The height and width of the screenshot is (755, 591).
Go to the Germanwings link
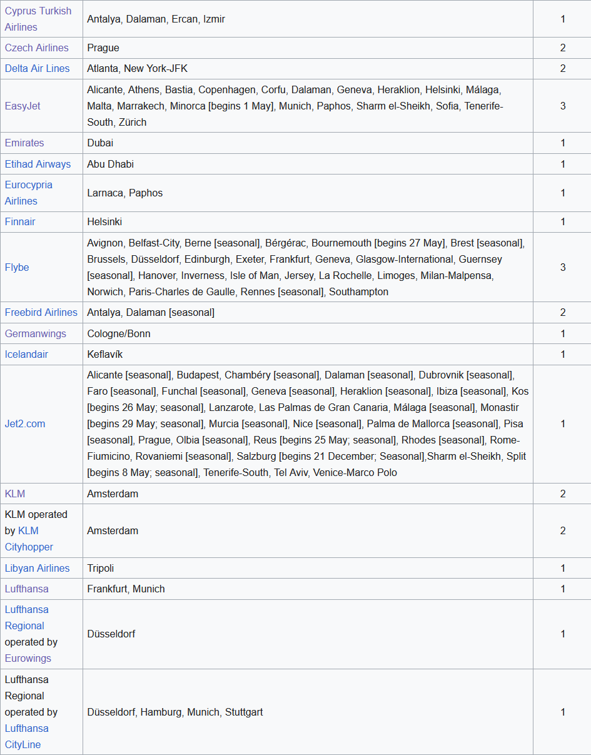point(35,333)
